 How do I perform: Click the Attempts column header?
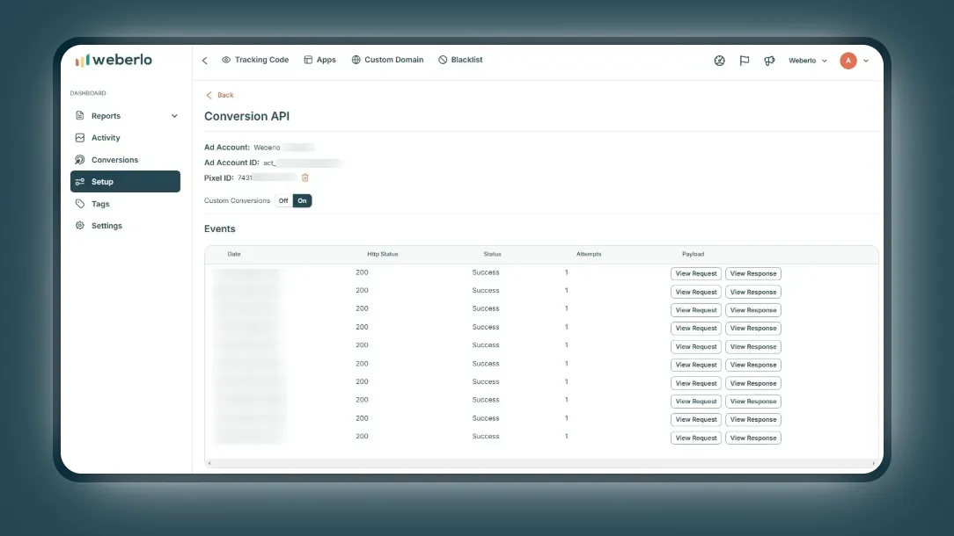[x=589, y=254]
